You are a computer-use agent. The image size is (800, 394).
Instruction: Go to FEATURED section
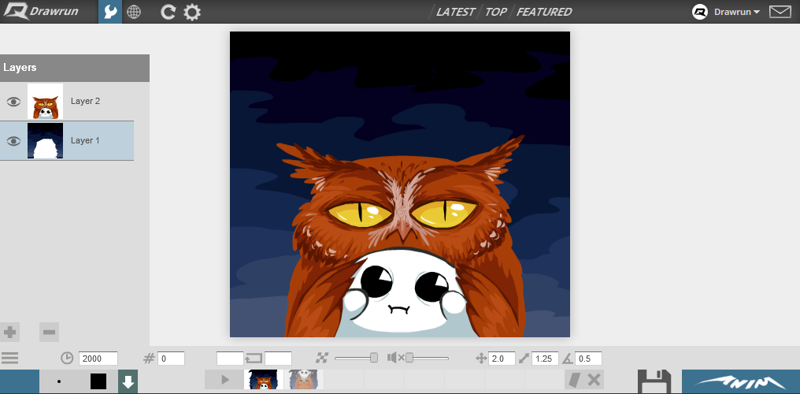pos(544,12)
